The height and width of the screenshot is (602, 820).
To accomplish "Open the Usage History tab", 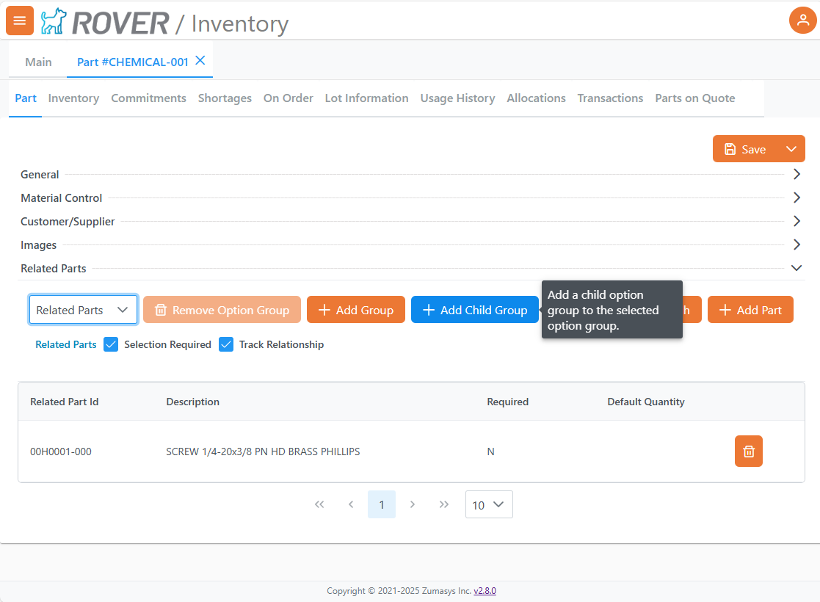I will pyautogui.click(x=457, y=98).
